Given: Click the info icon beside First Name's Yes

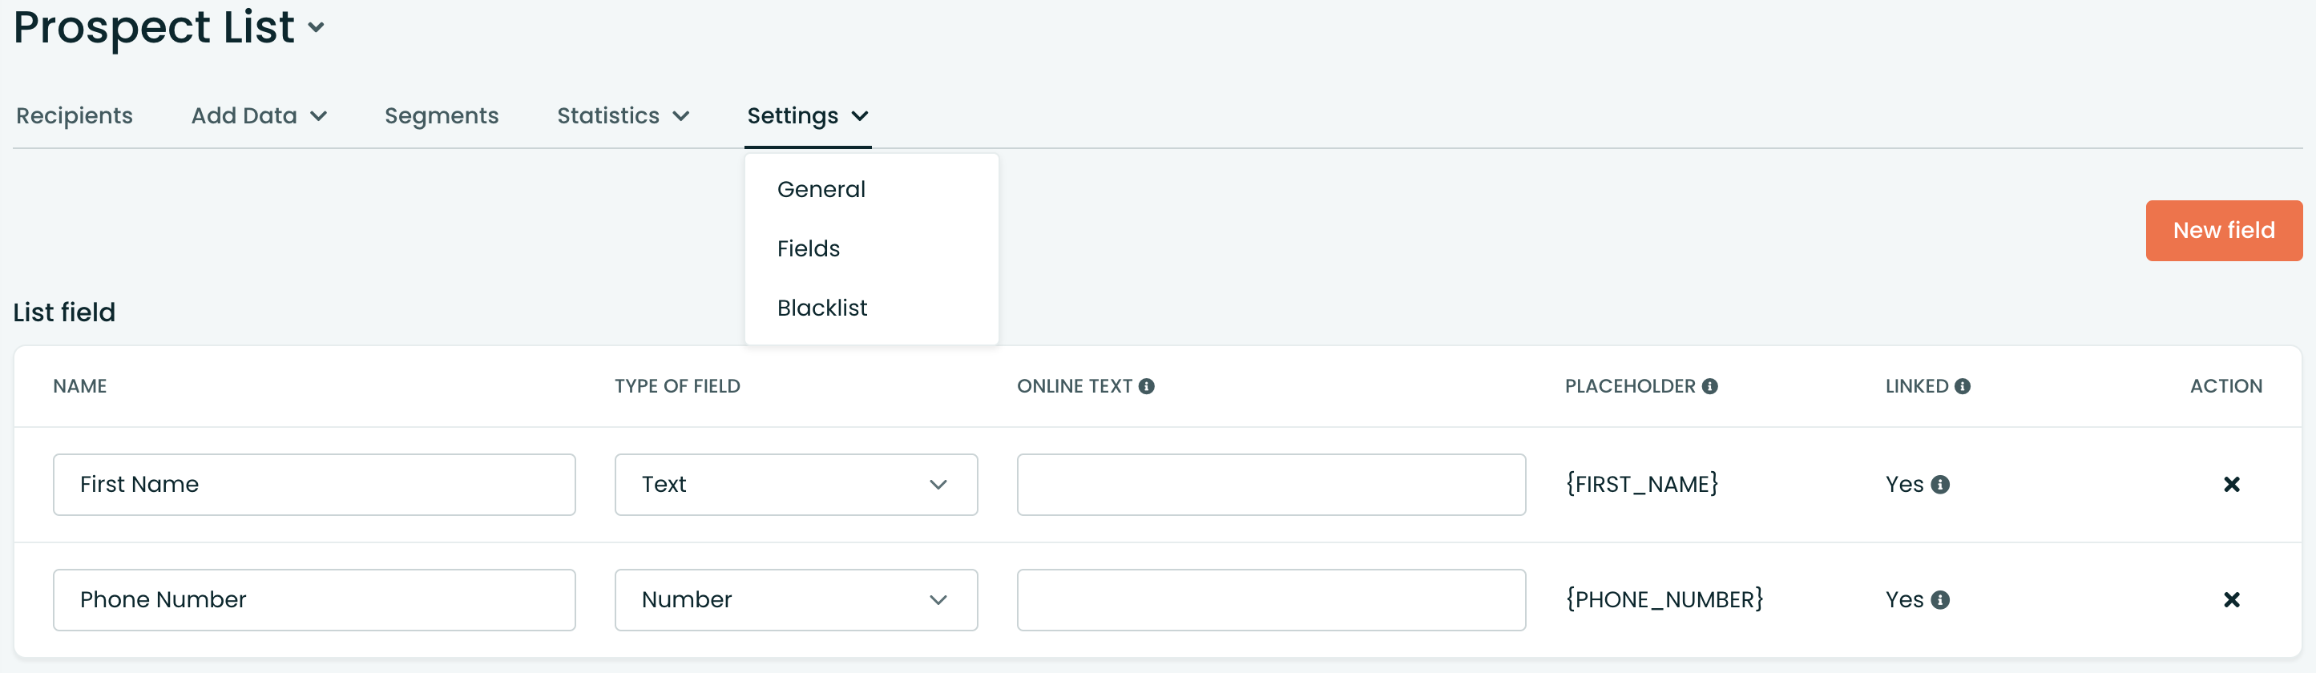Looking at the screenshot, I should [x=1942, y=484].
